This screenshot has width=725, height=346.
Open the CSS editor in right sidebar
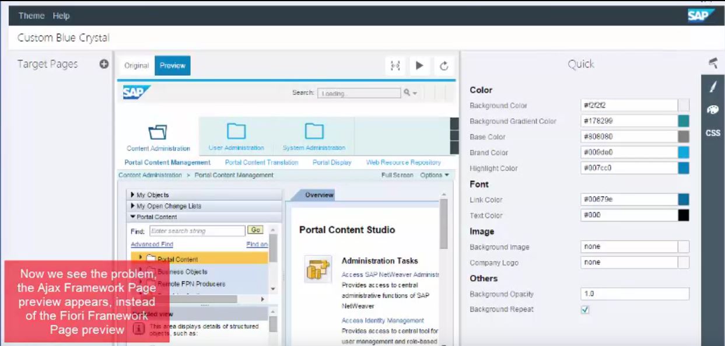(713, 132)
